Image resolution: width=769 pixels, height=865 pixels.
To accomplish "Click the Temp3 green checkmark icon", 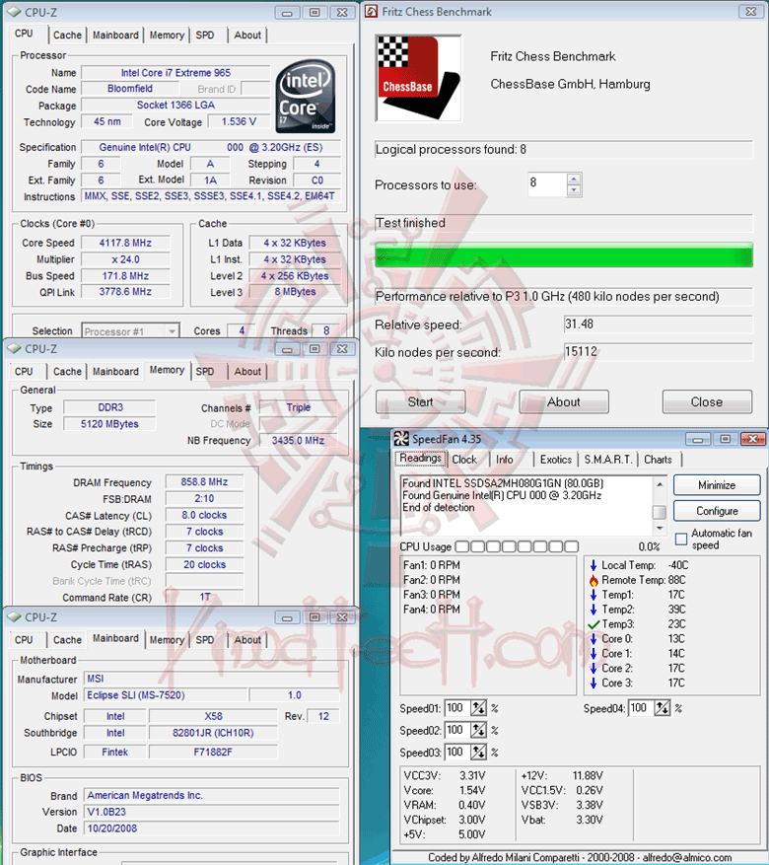I will [594, 624].
